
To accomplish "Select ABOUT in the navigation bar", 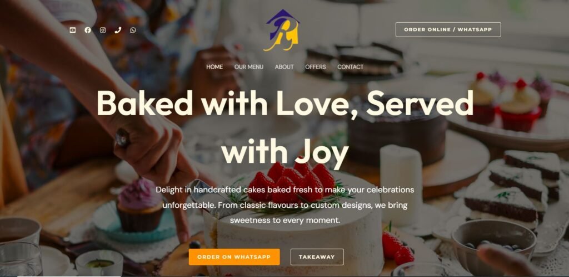I will [x=284, y=67].
